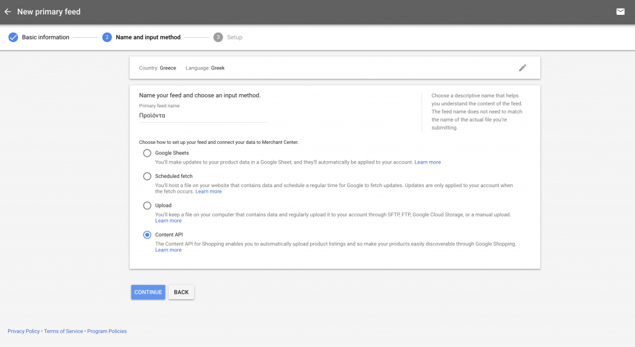Click the help text about a descriptive name
Viewport: 635px width, 347px height.
tap(477, 112)
